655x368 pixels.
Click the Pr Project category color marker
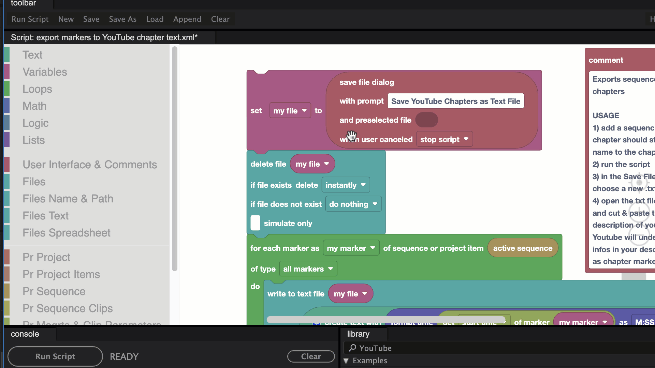click(7, 257)
